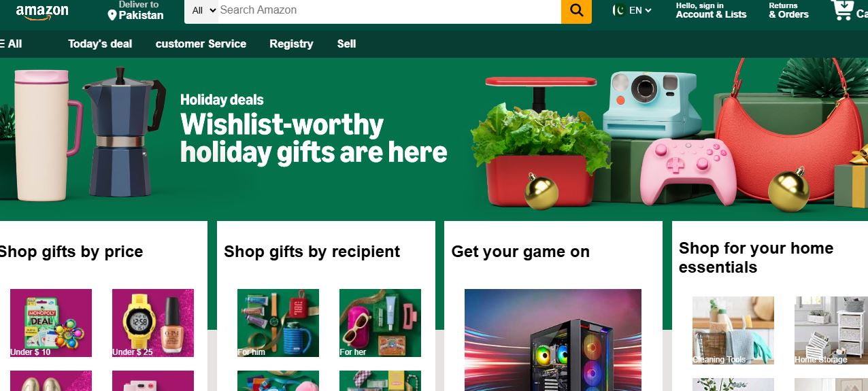This screenshot has height=391, width=868.
Task: Open the search category All dropdown
Action: pyautogui.click(x=202, y=10)
